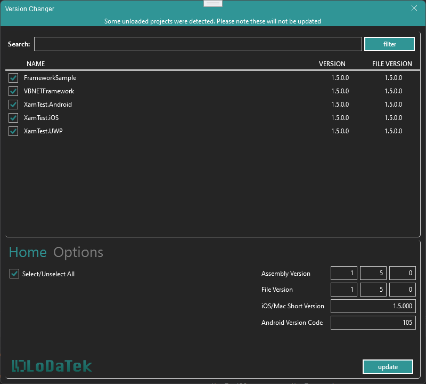Edit the Android Version Code field
This screenshot has height=384, width=426.
(x=373, y=322)
